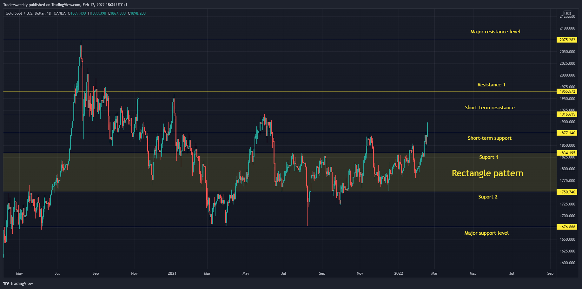Click the high value H1899.390

coord(97,13)
